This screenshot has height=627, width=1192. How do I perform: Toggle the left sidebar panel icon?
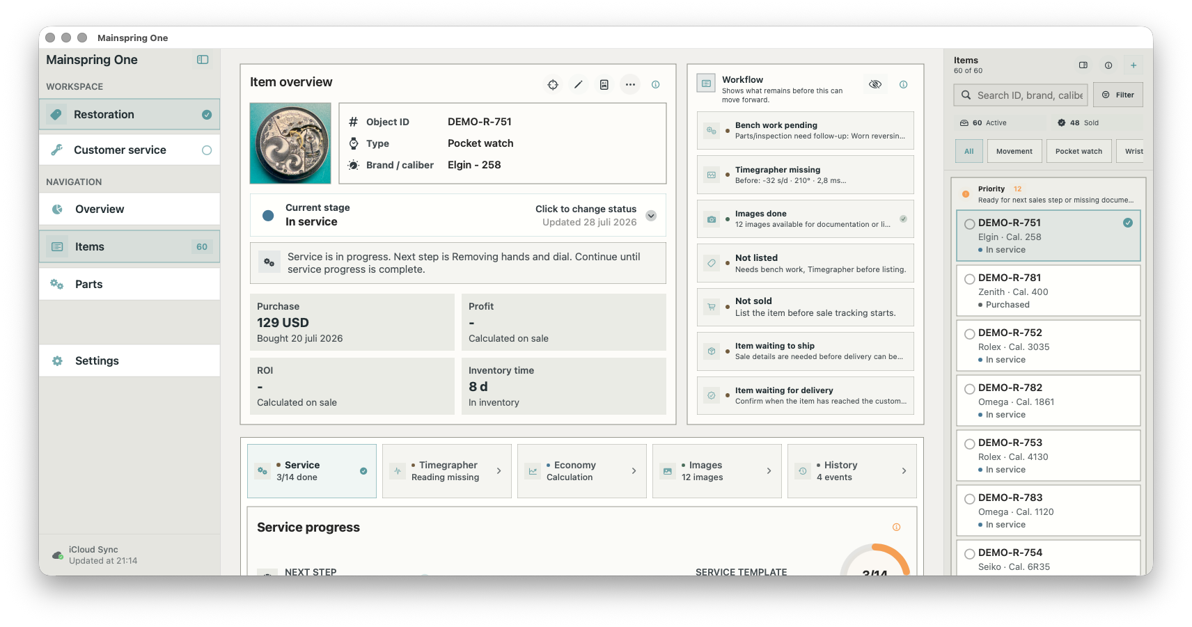(x=203, y=60)
